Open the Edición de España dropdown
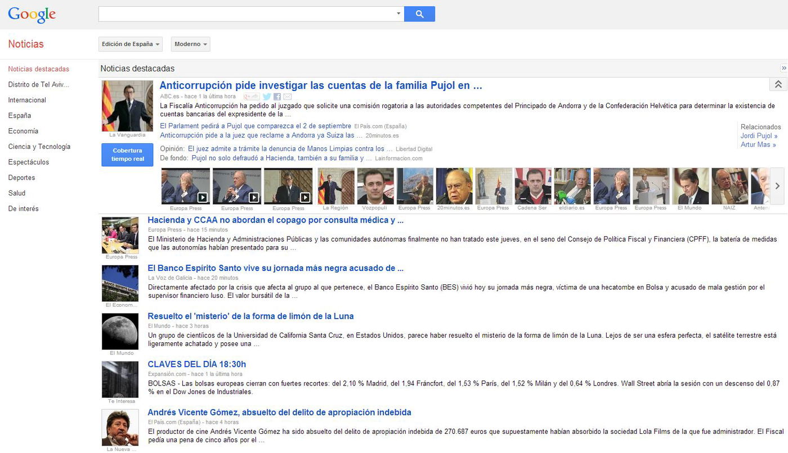The height and width of the screenshot is (453, 788). [x=131, y=44]
